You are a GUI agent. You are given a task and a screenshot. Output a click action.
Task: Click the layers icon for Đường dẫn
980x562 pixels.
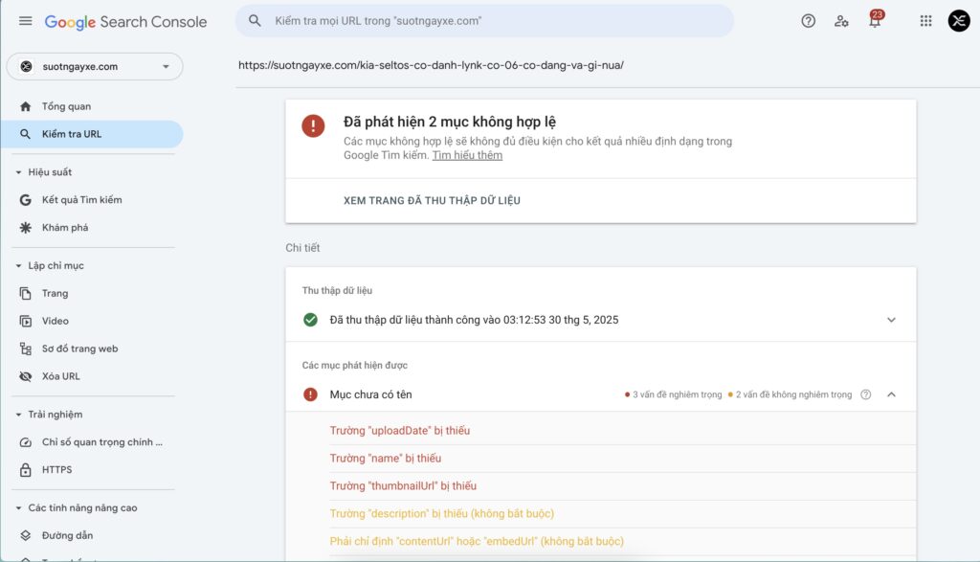(25, 535)
